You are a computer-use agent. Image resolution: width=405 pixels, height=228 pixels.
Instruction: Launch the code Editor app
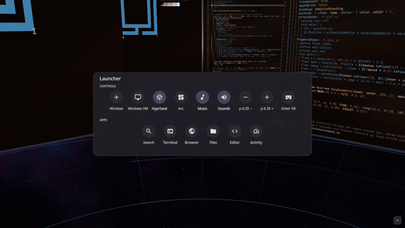pyautogui.click(x=235, y=131)
